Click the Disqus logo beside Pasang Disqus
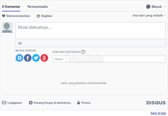 pyautogui.click(x=31, y=103)
